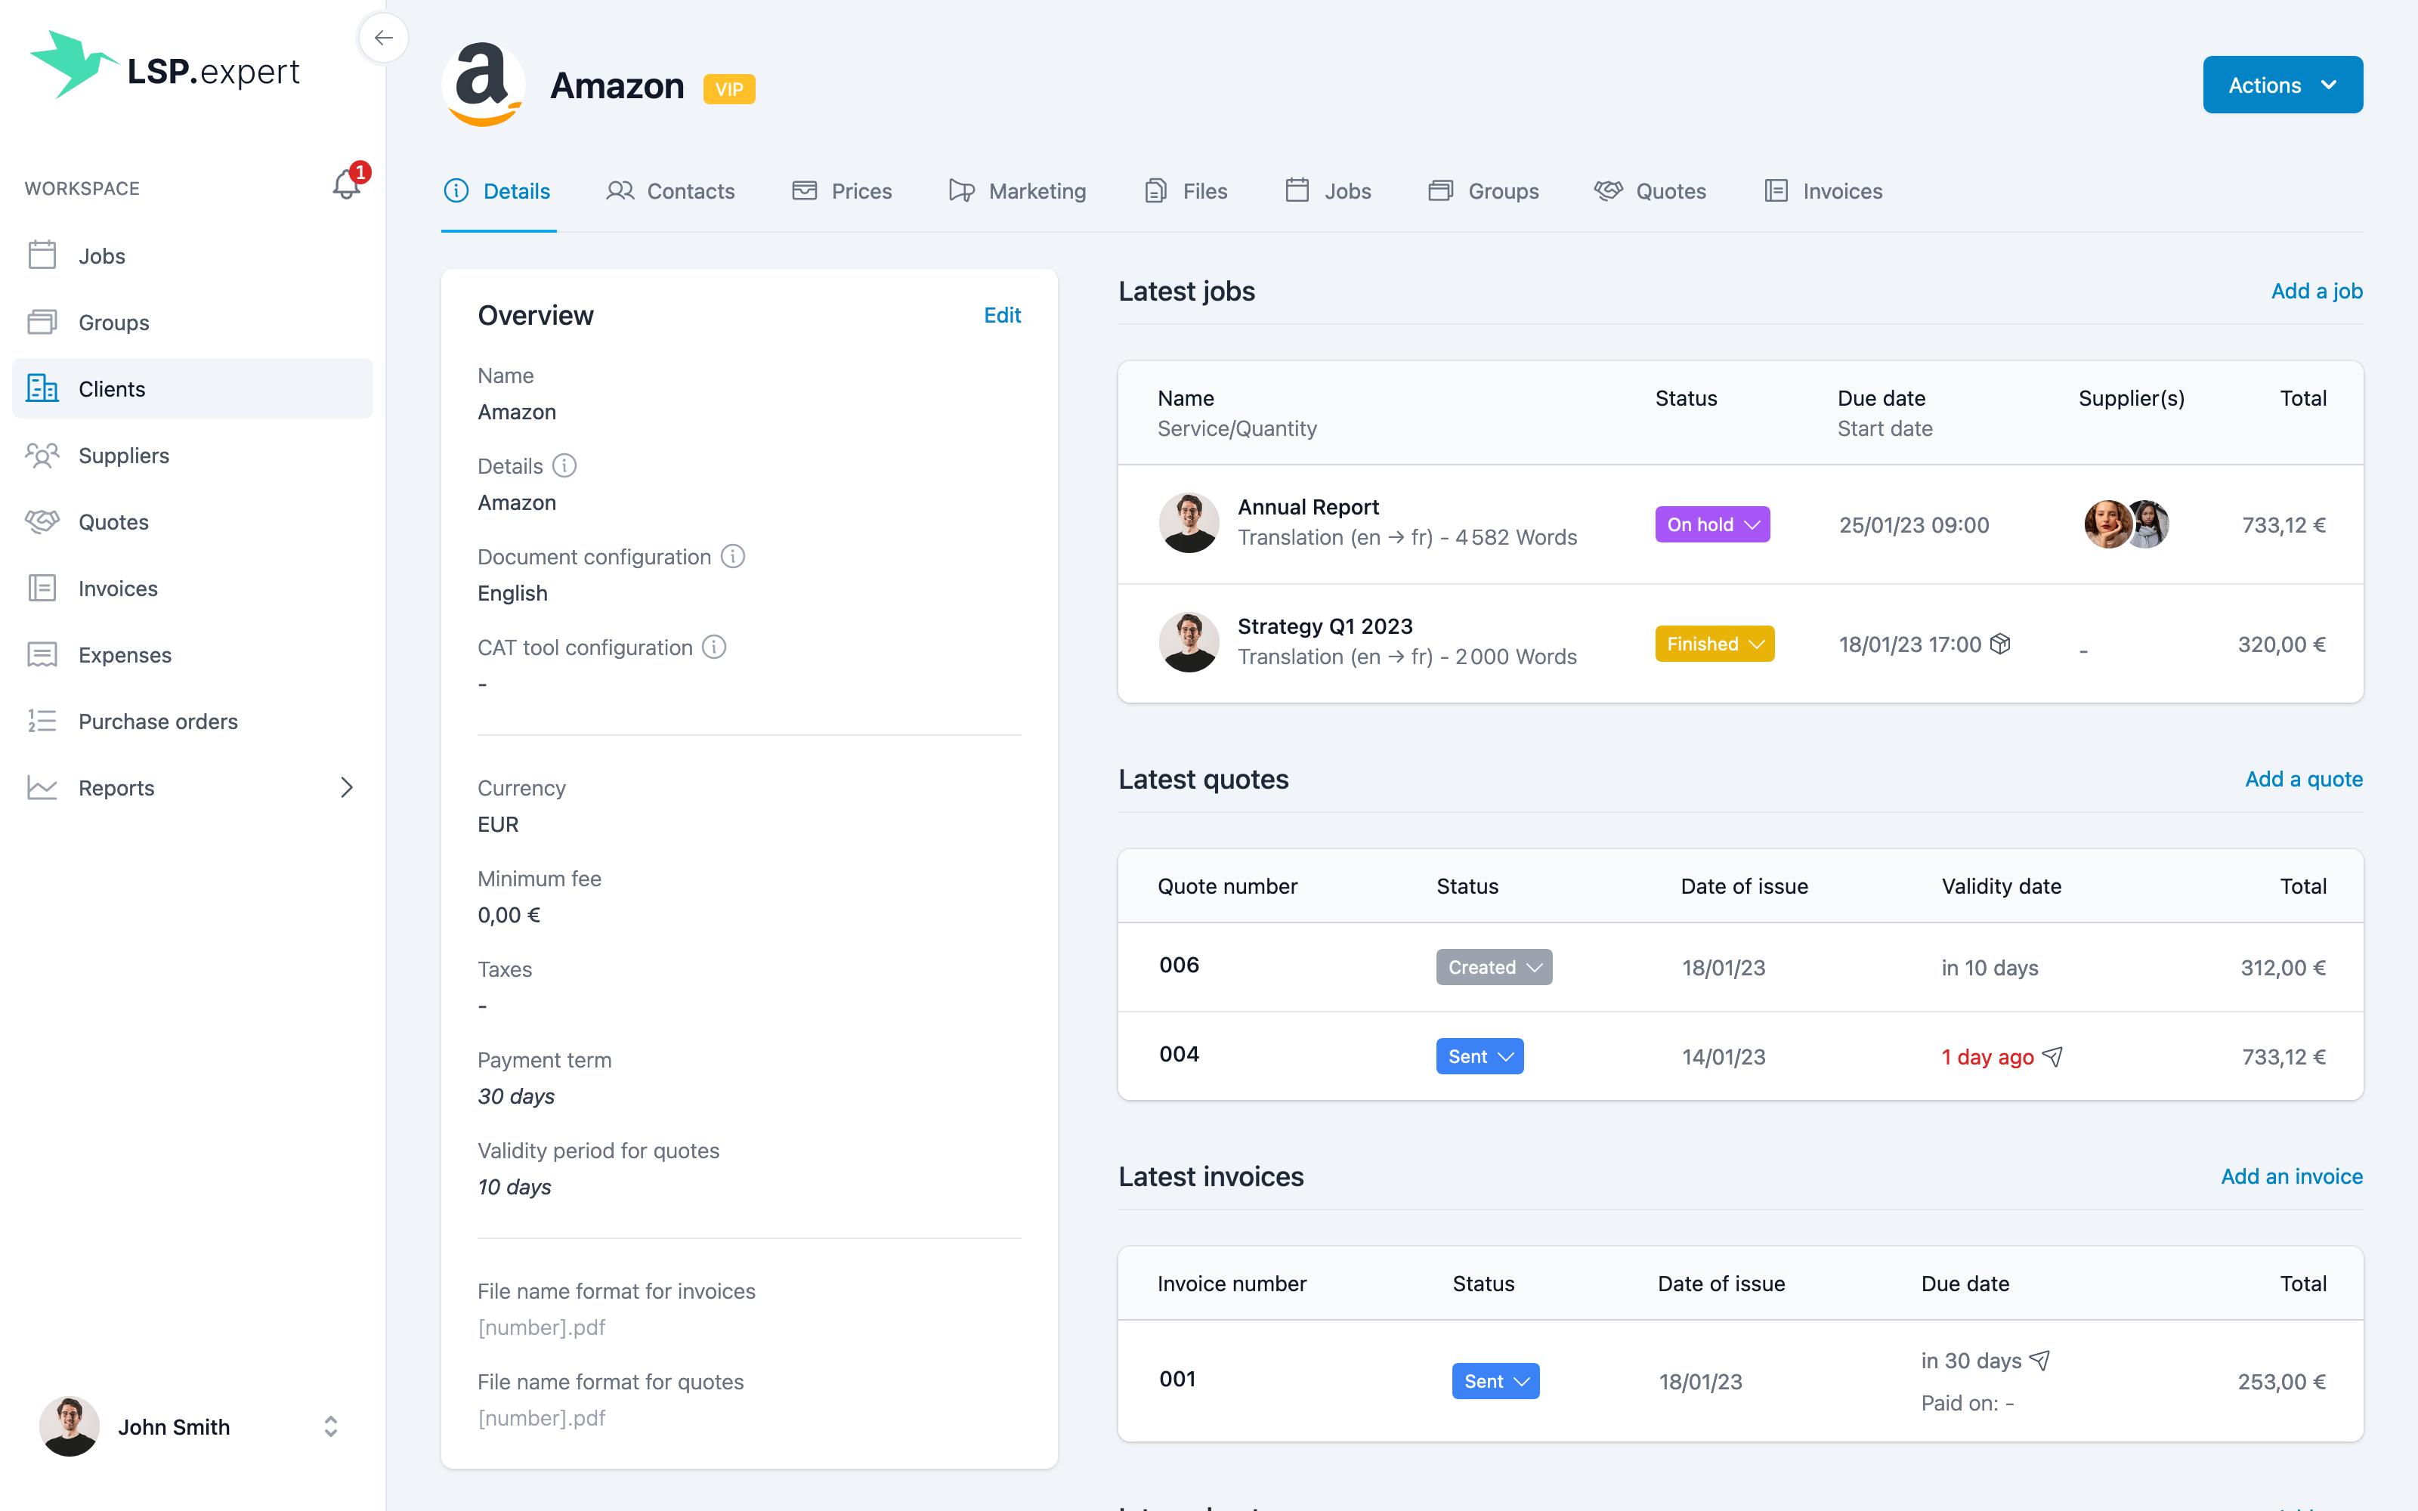Open Invoices in the sidebar

[x=192, y=588]
